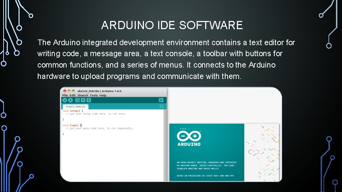This screenshot has width=342, height=192.
Task: Open a sketch using the Open arrow icon
Action: point(83,100)
